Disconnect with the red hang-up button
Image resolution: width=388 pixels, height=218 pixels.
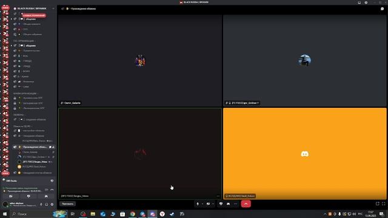point(246,204)
